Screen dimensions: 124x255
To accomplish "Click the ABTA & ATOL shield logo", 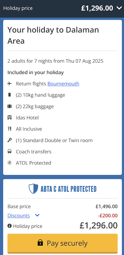I will [x=33, y=189].
